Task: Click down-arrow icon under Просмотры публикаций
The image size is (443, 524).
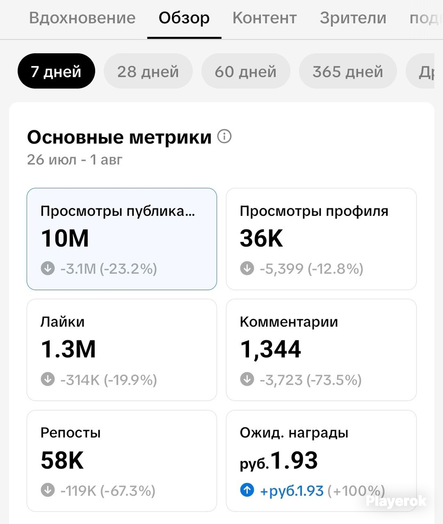Action: pos(48,268)
